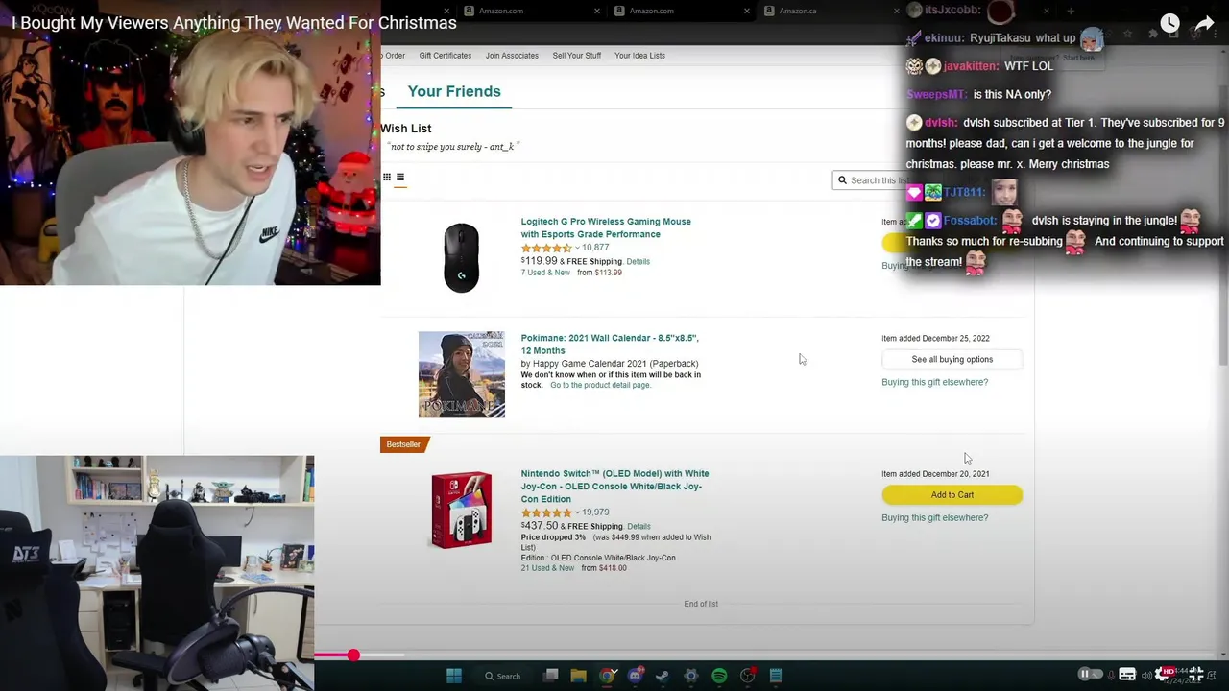Click the Nintendo Switch product image
The height and width of the screenshot is (691, 1229).
coord(461,510)
